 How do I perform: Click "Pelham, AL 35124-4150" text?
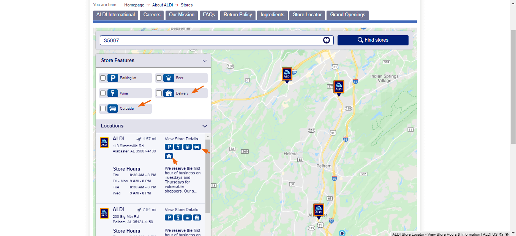(133, 222)
